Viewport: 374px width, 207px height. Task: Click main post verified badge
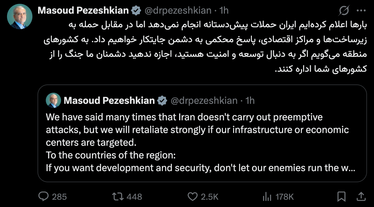[136, 11]
